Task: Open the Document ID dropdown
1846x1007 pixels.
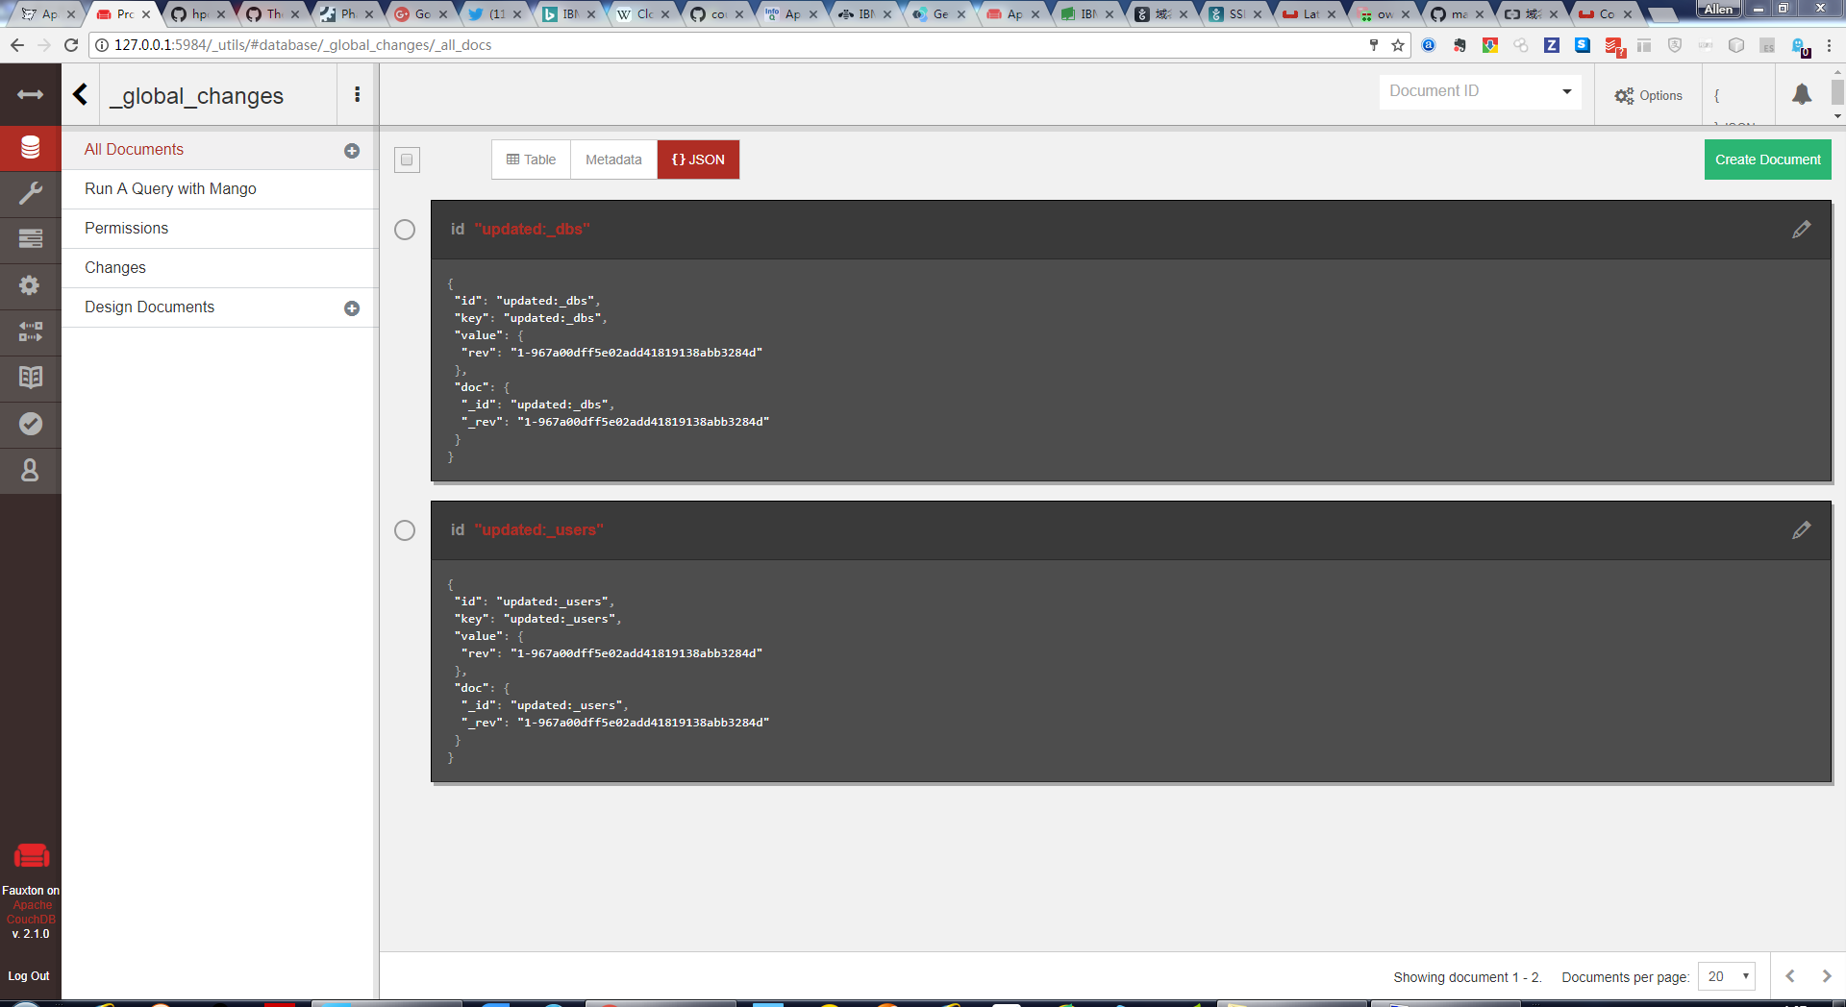Action: [x=1480, y=91]
